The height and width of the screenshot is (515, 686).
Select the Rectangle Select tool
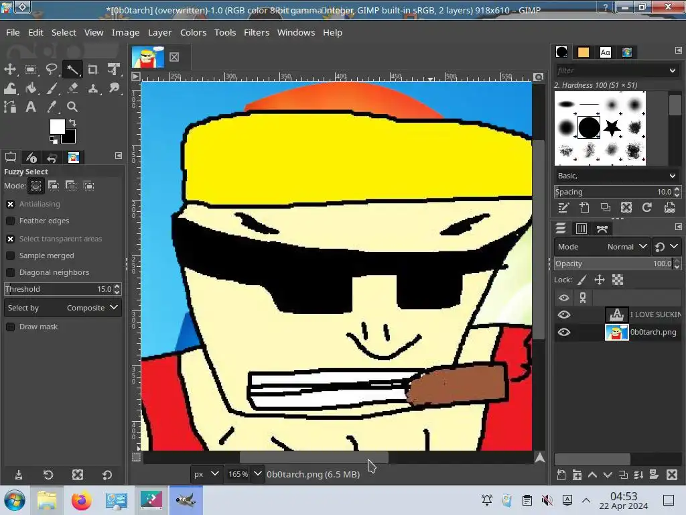(31, 69)
